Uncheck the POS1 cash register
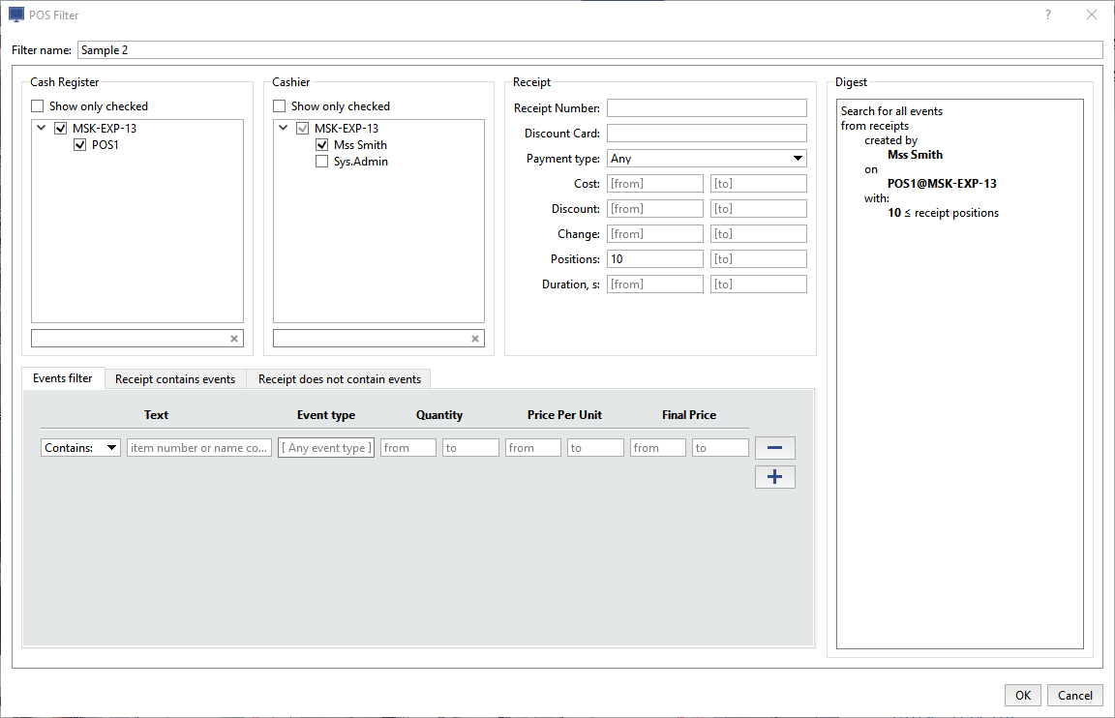Image resolution: width=1115 pixels, height=718 pixels. click(80, 145)
